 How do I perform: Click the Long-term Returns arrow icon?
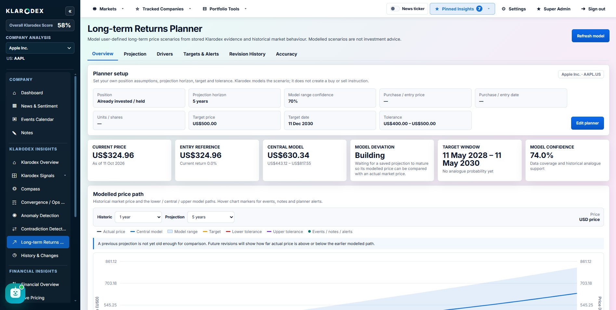point(14,242)
